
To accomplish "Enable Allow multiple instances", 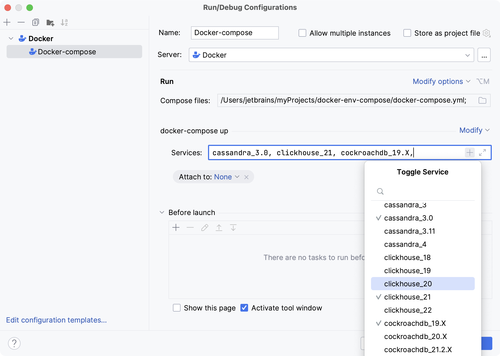I will coord(302,33).
